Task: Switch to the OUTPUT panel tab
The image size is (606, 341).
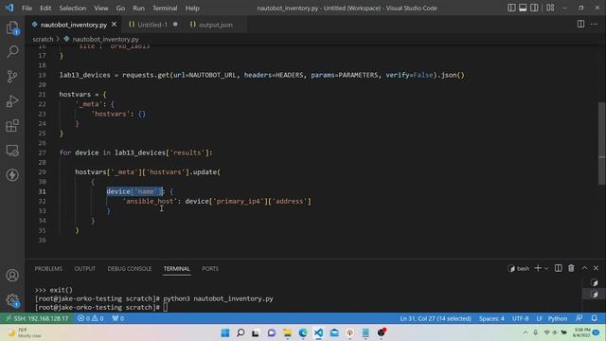Action: tap(85, 268)
